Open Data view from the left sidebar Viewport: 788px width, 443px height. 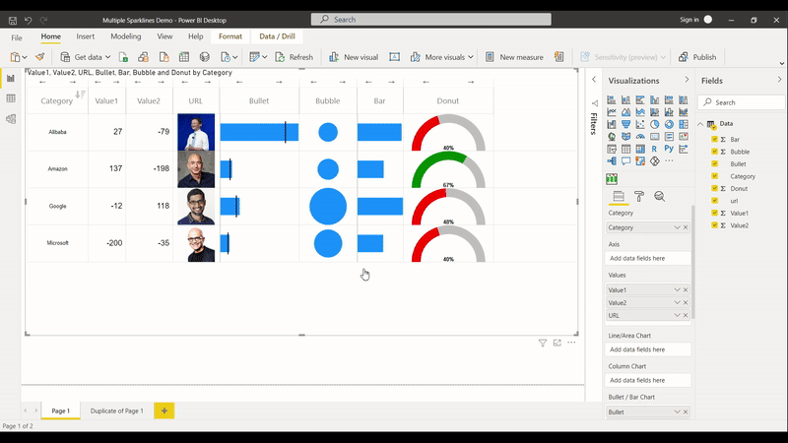click(x=11, y=98)
